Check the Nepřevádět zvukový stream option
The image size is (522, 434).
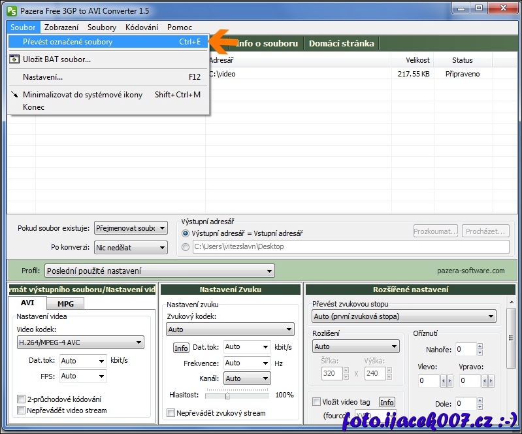pyautogui.click(x=171, y=413)
